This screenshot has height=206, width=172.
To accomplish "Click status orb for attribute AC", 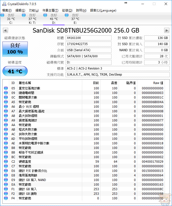I will click(6, 134).
